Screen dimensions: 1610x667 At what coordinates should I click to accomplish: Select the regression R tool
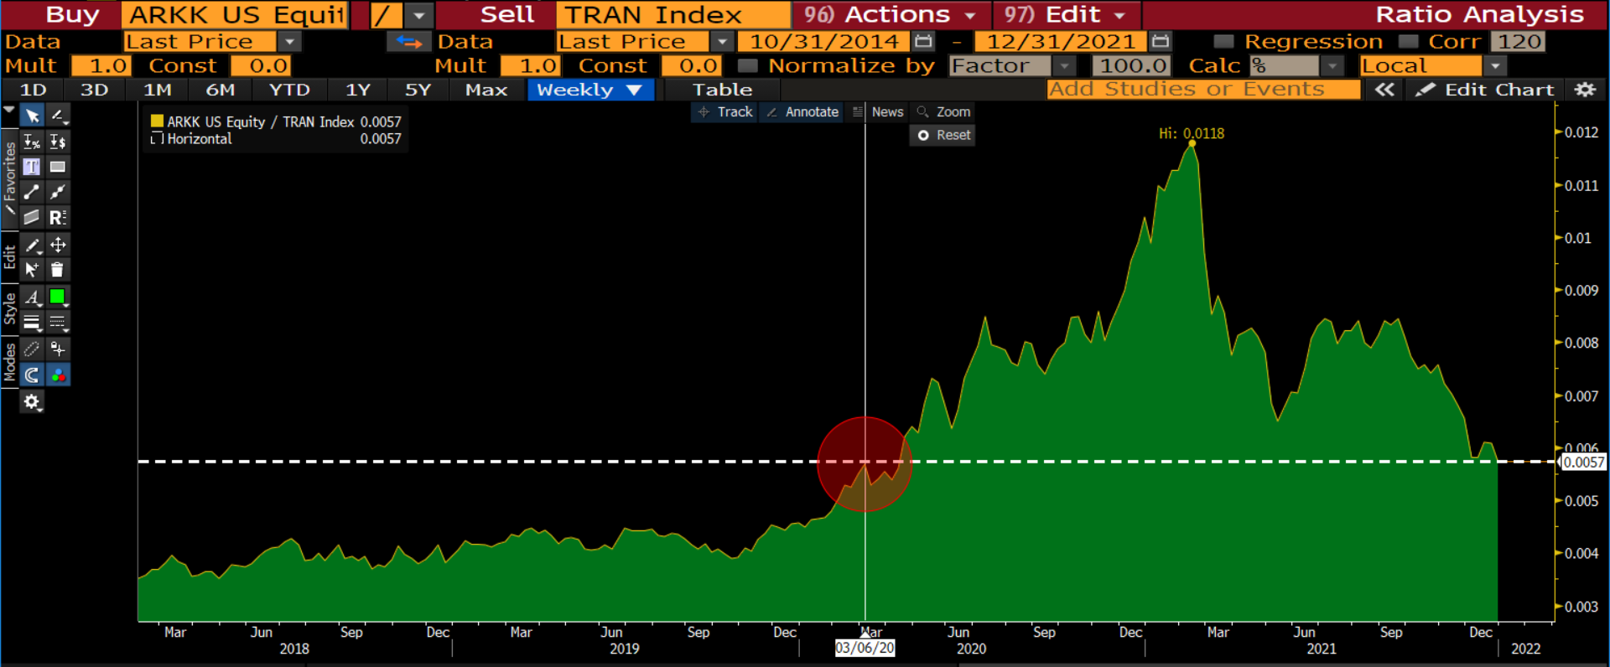[x=58, y=218]
